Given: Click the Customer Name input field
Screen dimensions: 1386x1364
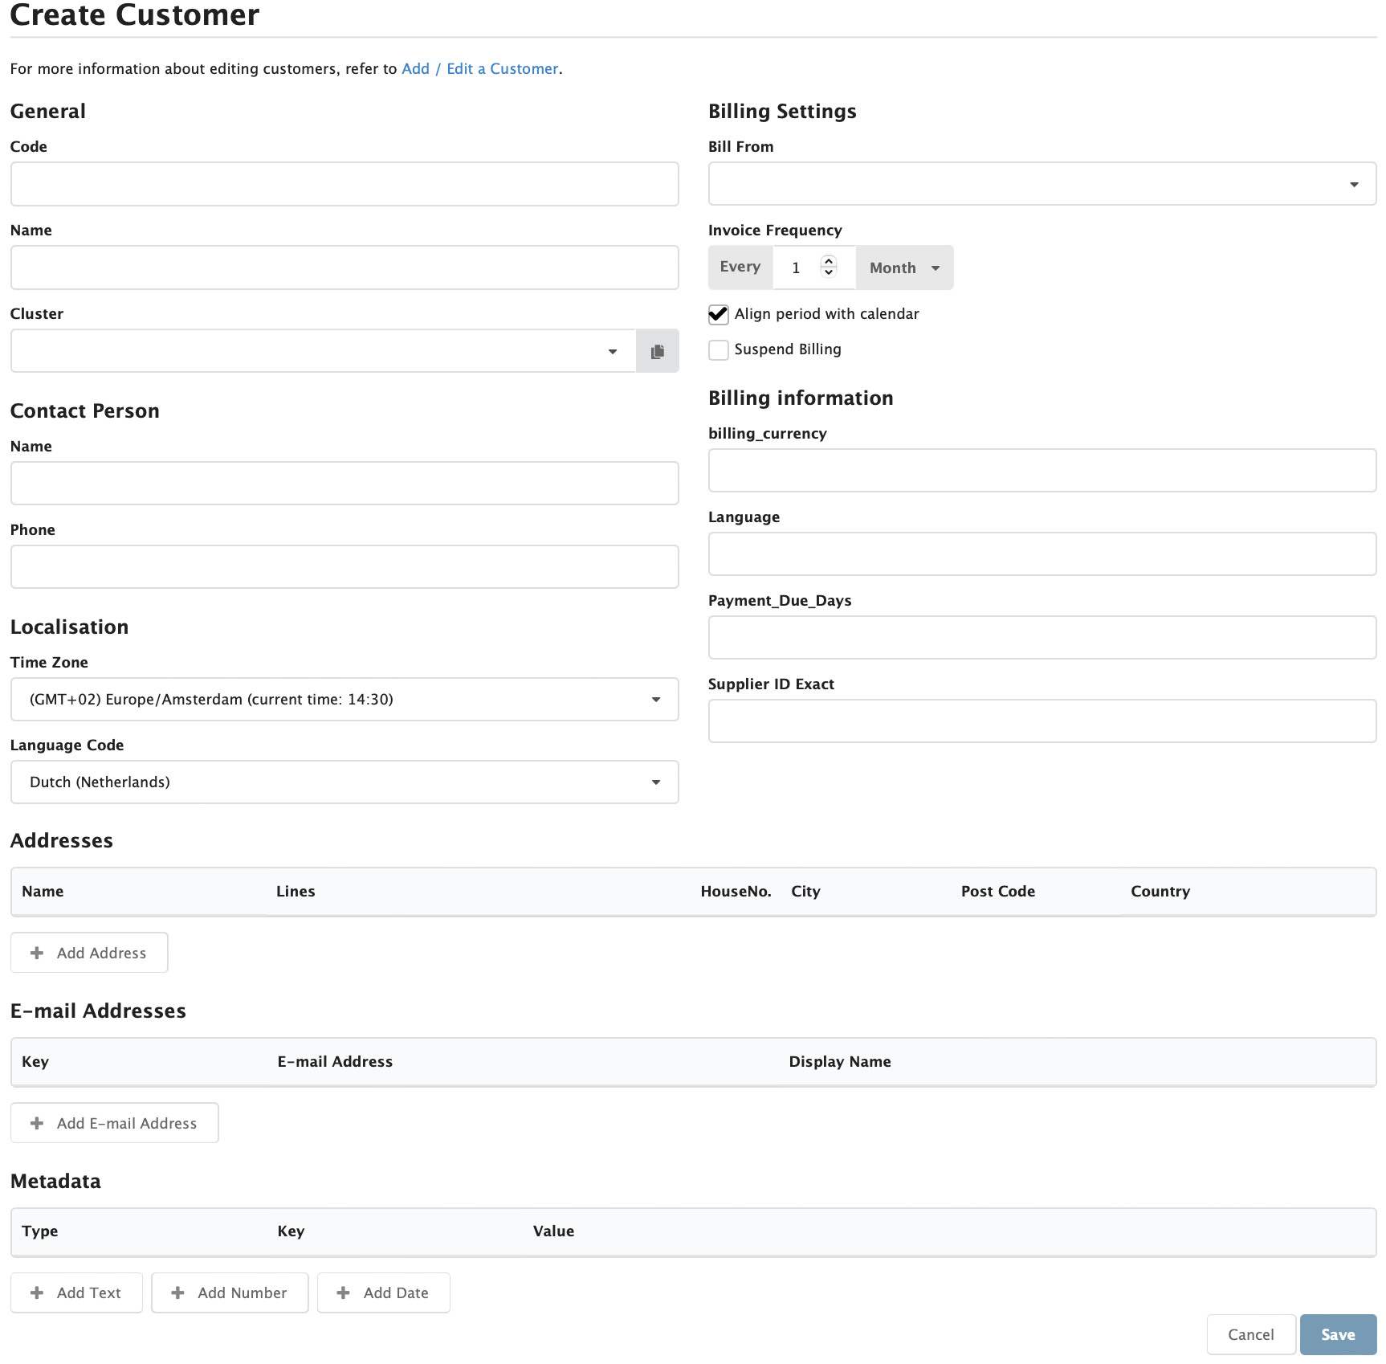Looking at the screenshot, I should [344, 267].
